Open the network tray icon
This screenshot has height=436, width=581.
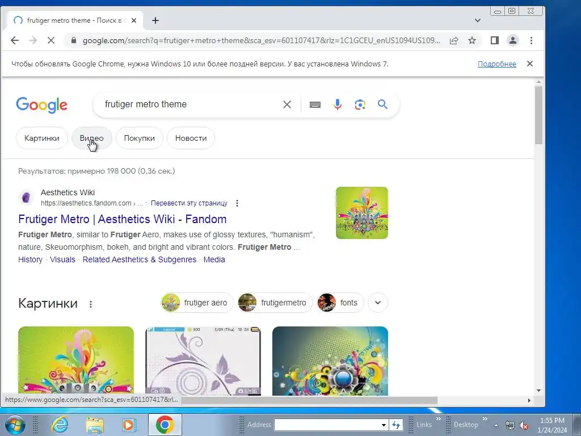pos(510,426)
